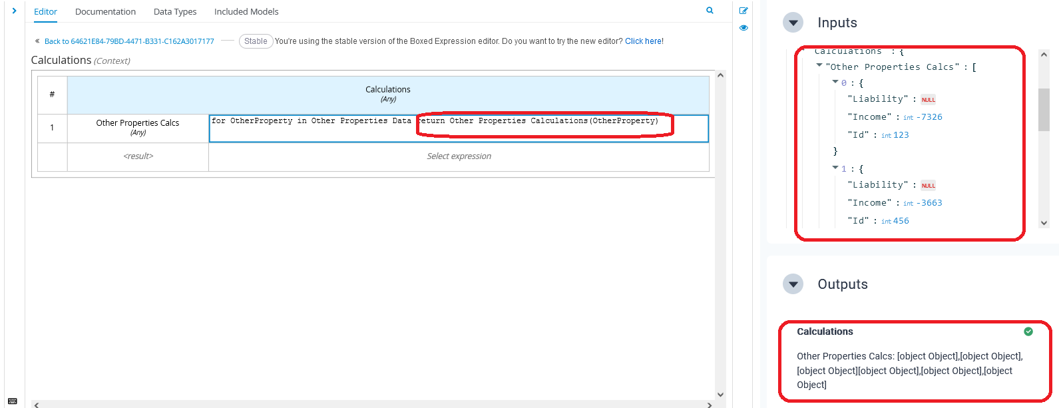Collapse the Inputs section
The image size is (1059, 408).
click(x=793, y=23)
